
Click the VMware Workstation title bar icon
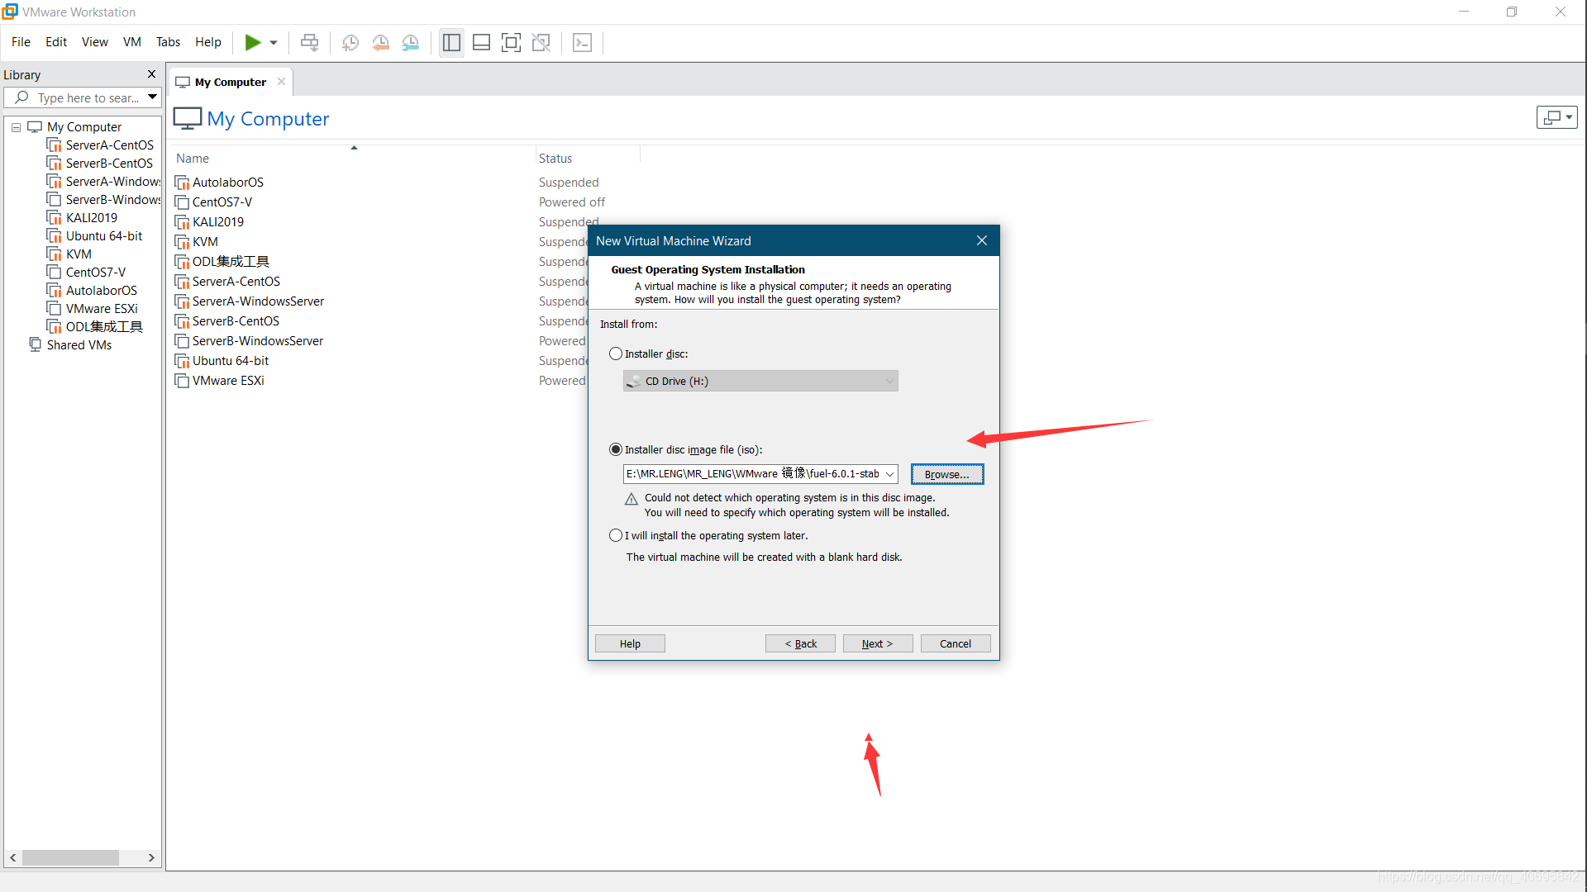pos(10,12)
